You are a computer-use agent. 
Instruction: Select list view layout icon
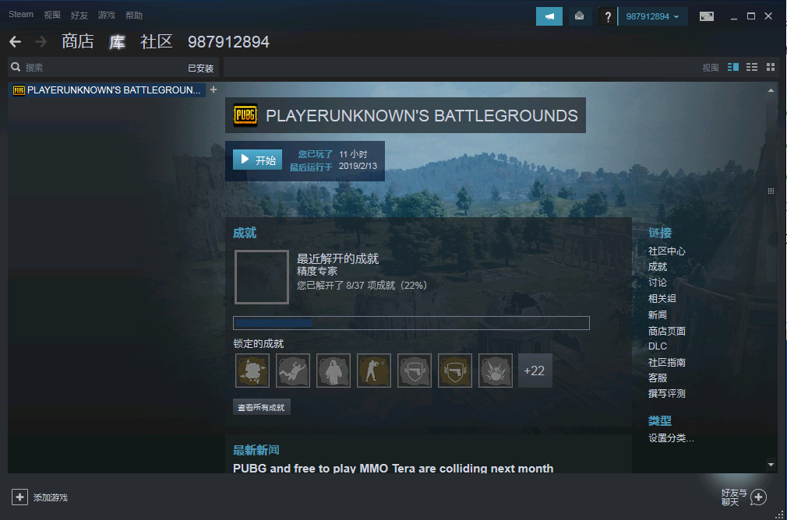(x=752, y=67)
